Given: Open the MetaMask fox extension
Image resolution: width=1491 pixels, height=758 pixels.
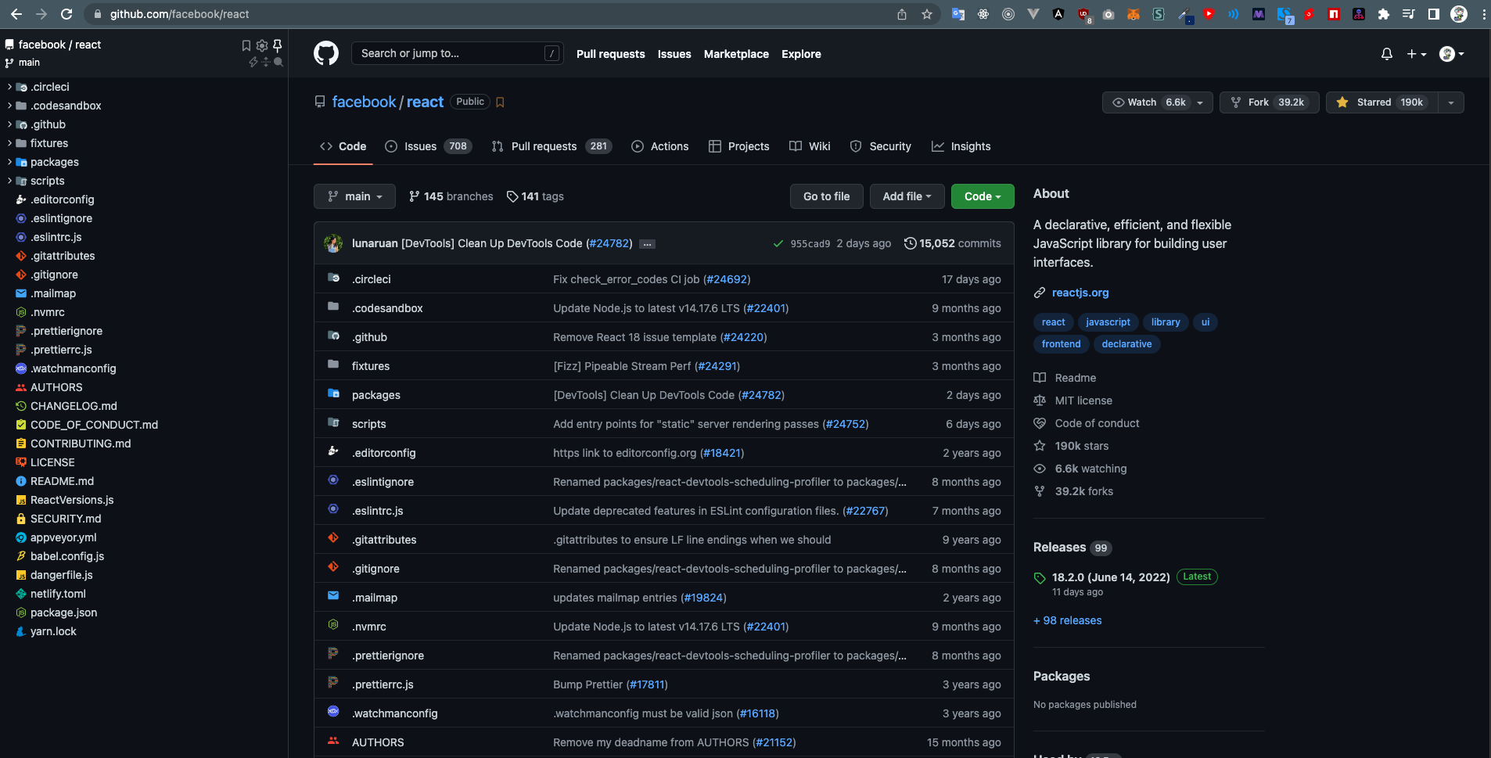Looking at the screenshot, I should pyautogui.click(x=1134, y=14).
